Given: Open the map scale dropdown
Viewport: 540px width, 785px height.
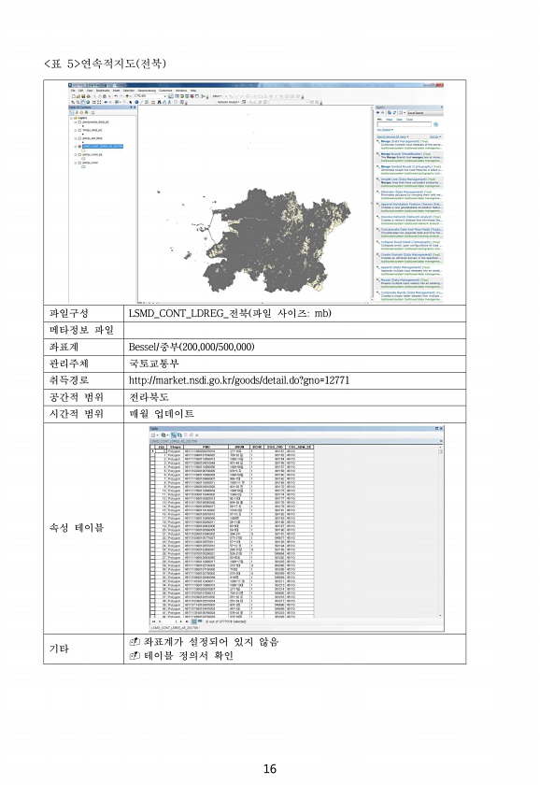Looking at the screenshot, I should pos(164,96).
